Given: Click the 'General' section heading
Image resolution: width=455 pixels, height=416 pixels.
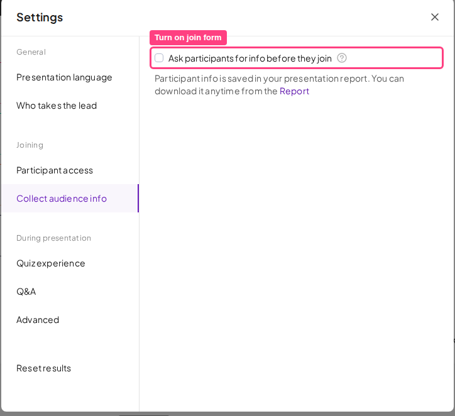Looking at the screenshot, I should (x=31, y=52).
